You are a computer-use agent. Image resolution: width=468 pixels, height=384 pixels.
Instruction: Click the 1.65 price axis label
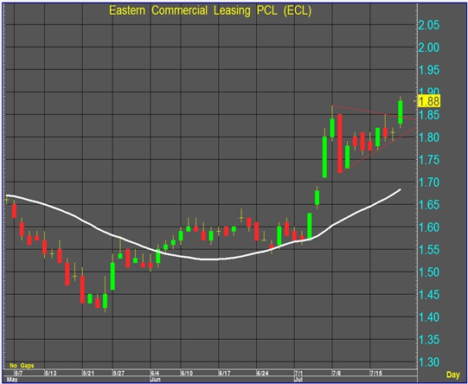click(429, 205)
